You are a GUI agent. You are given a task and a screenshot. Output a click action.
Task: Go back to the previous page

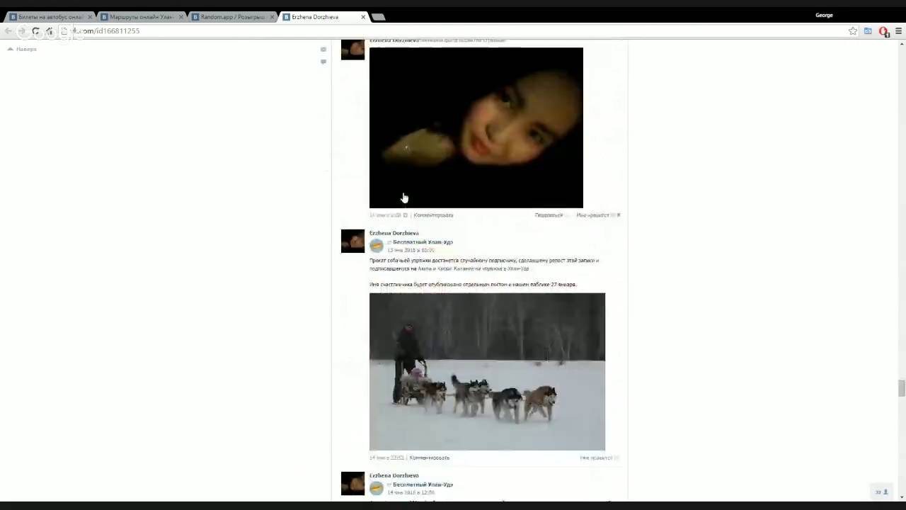coord(8,31)
